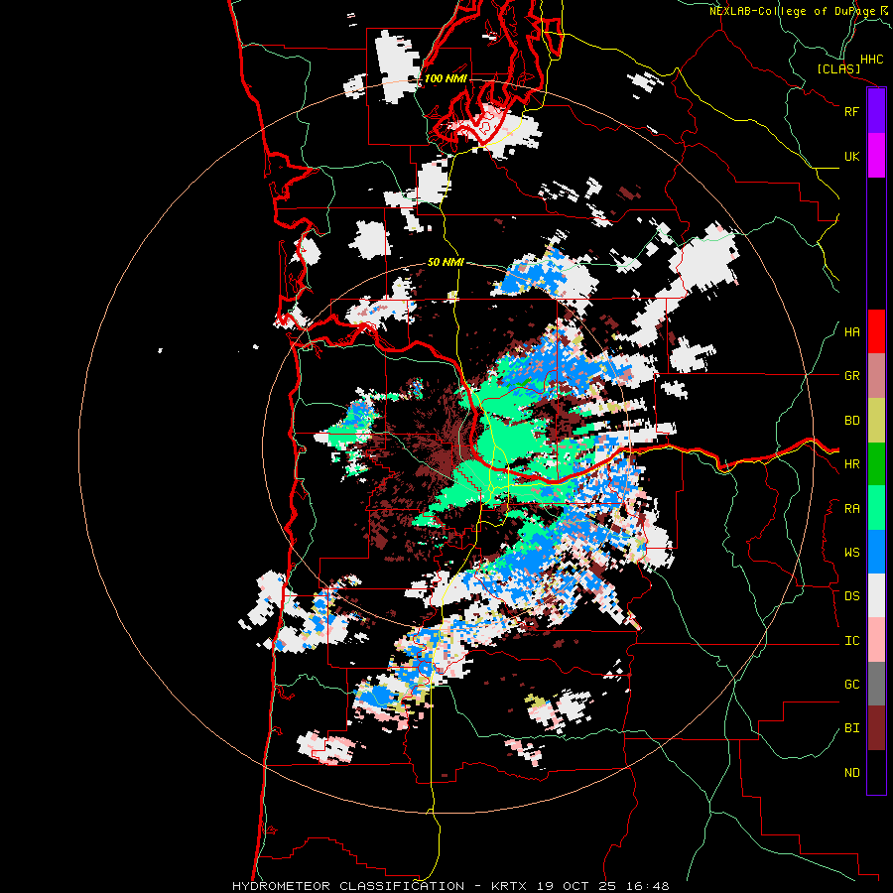Click the RF legend label
Screen dimensions: 893x893
[x=851, y=111]
